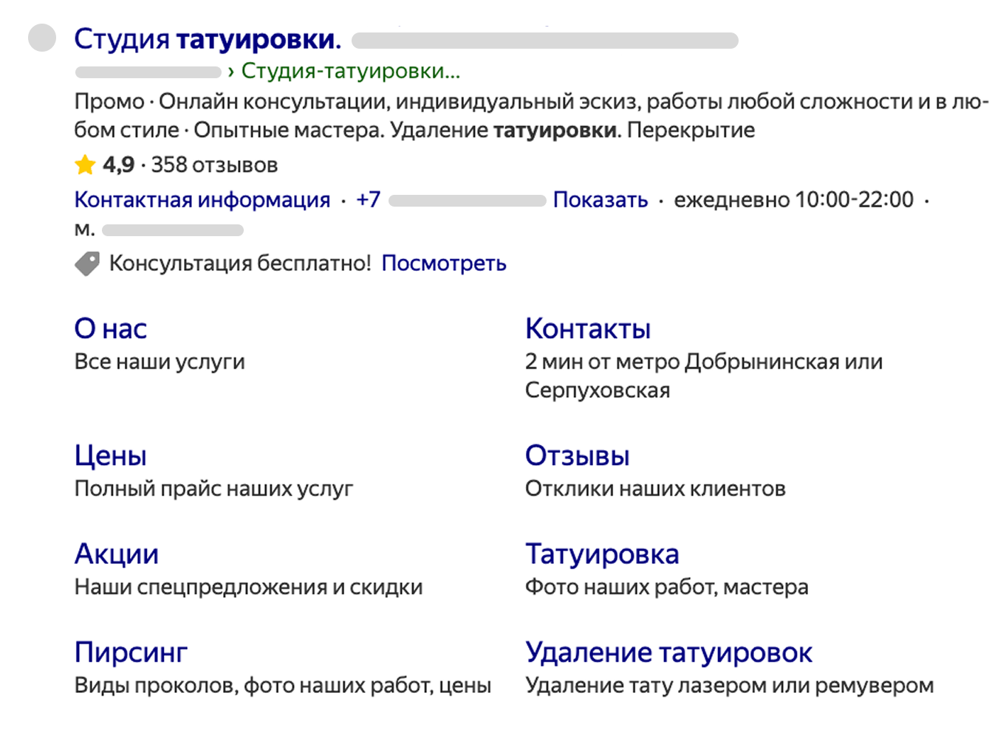
Task: Click Показать to reveal the phone number
Action: tap(600, 199)
